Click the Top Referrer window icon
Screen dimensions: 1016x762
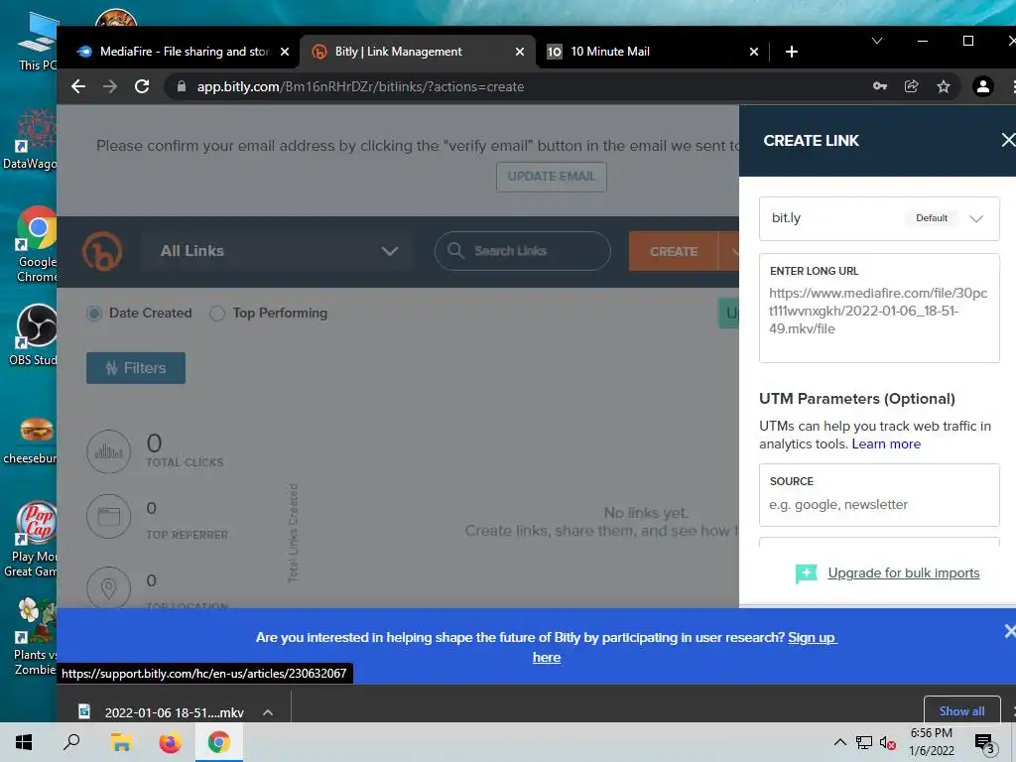pos(109,516)
